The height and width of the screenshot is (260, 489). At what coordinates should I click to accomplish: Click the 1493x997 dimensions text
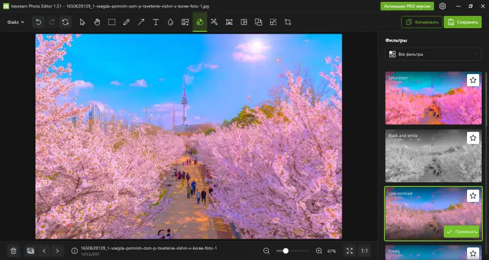pyautogui.click(x=90, y=254)
